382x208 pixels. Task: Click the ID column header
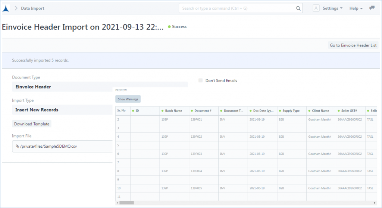click(x=145, y=111)
